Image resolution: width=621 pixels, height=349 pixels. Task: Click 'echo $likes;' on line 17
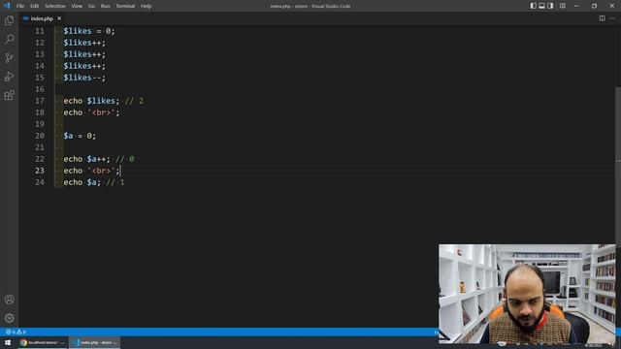click(x=91, y=101)
